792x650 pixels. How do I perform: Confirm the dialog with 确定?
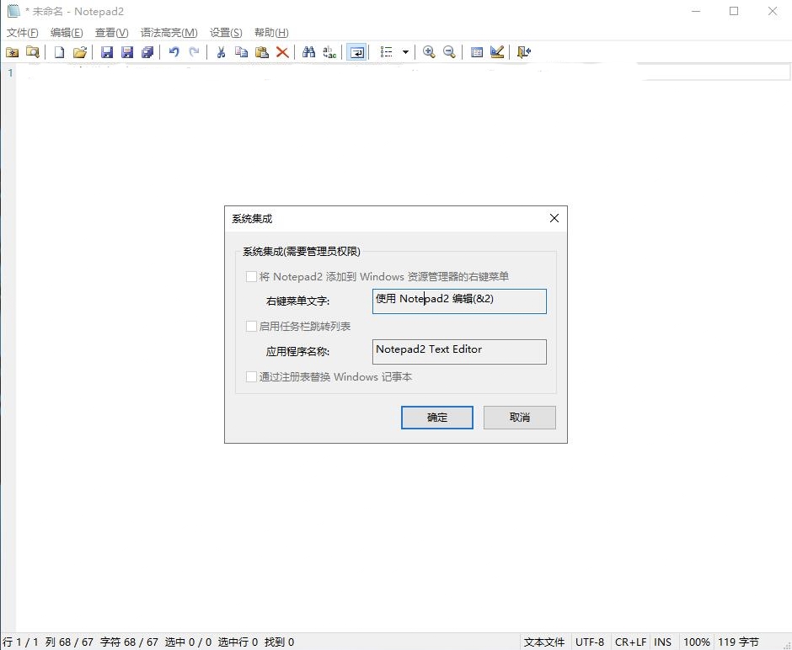click(437, 418)
